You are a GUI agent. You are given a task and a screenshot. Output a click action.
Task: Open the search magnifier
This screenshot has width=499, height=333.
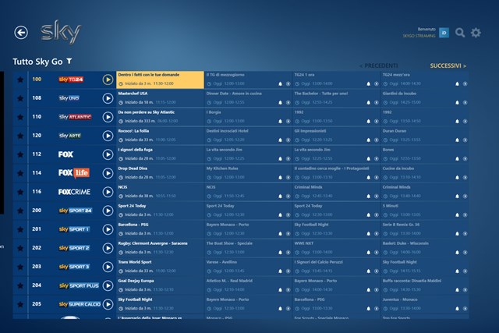point(460,33)
